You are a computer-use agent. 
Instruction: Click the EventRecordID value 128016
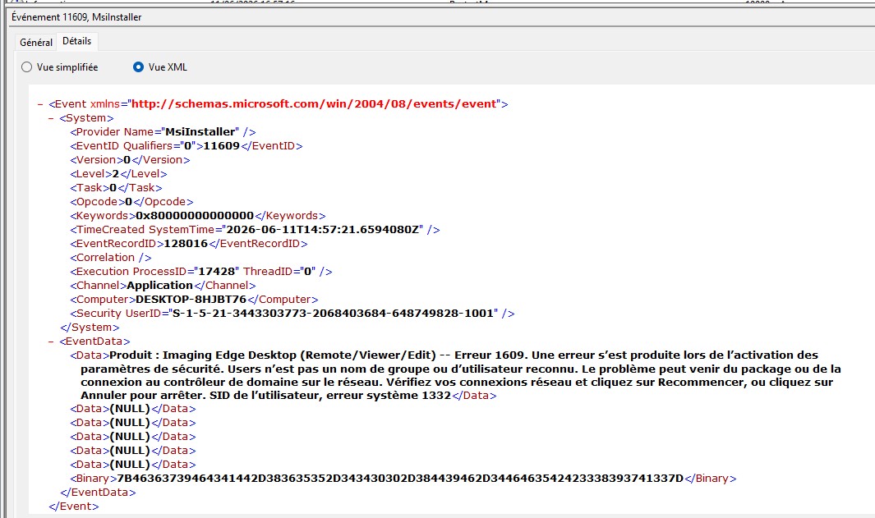click(x=186, y=244)
